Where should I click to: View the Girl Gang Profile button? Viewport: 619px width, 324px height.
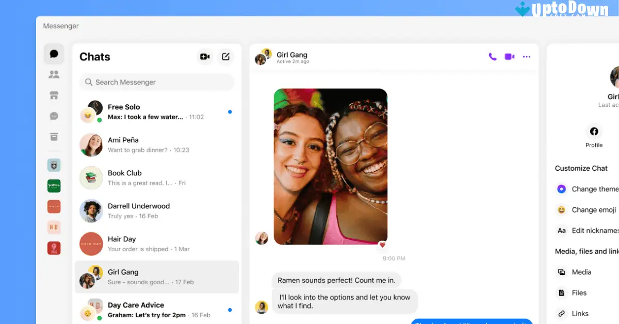point(594,135)
